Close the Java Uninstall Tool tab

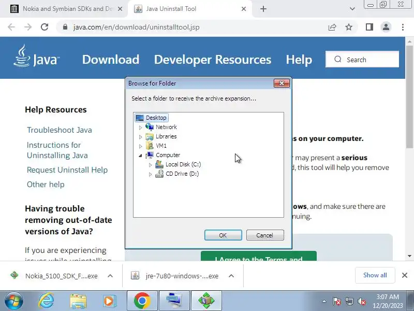coord(244,9)
